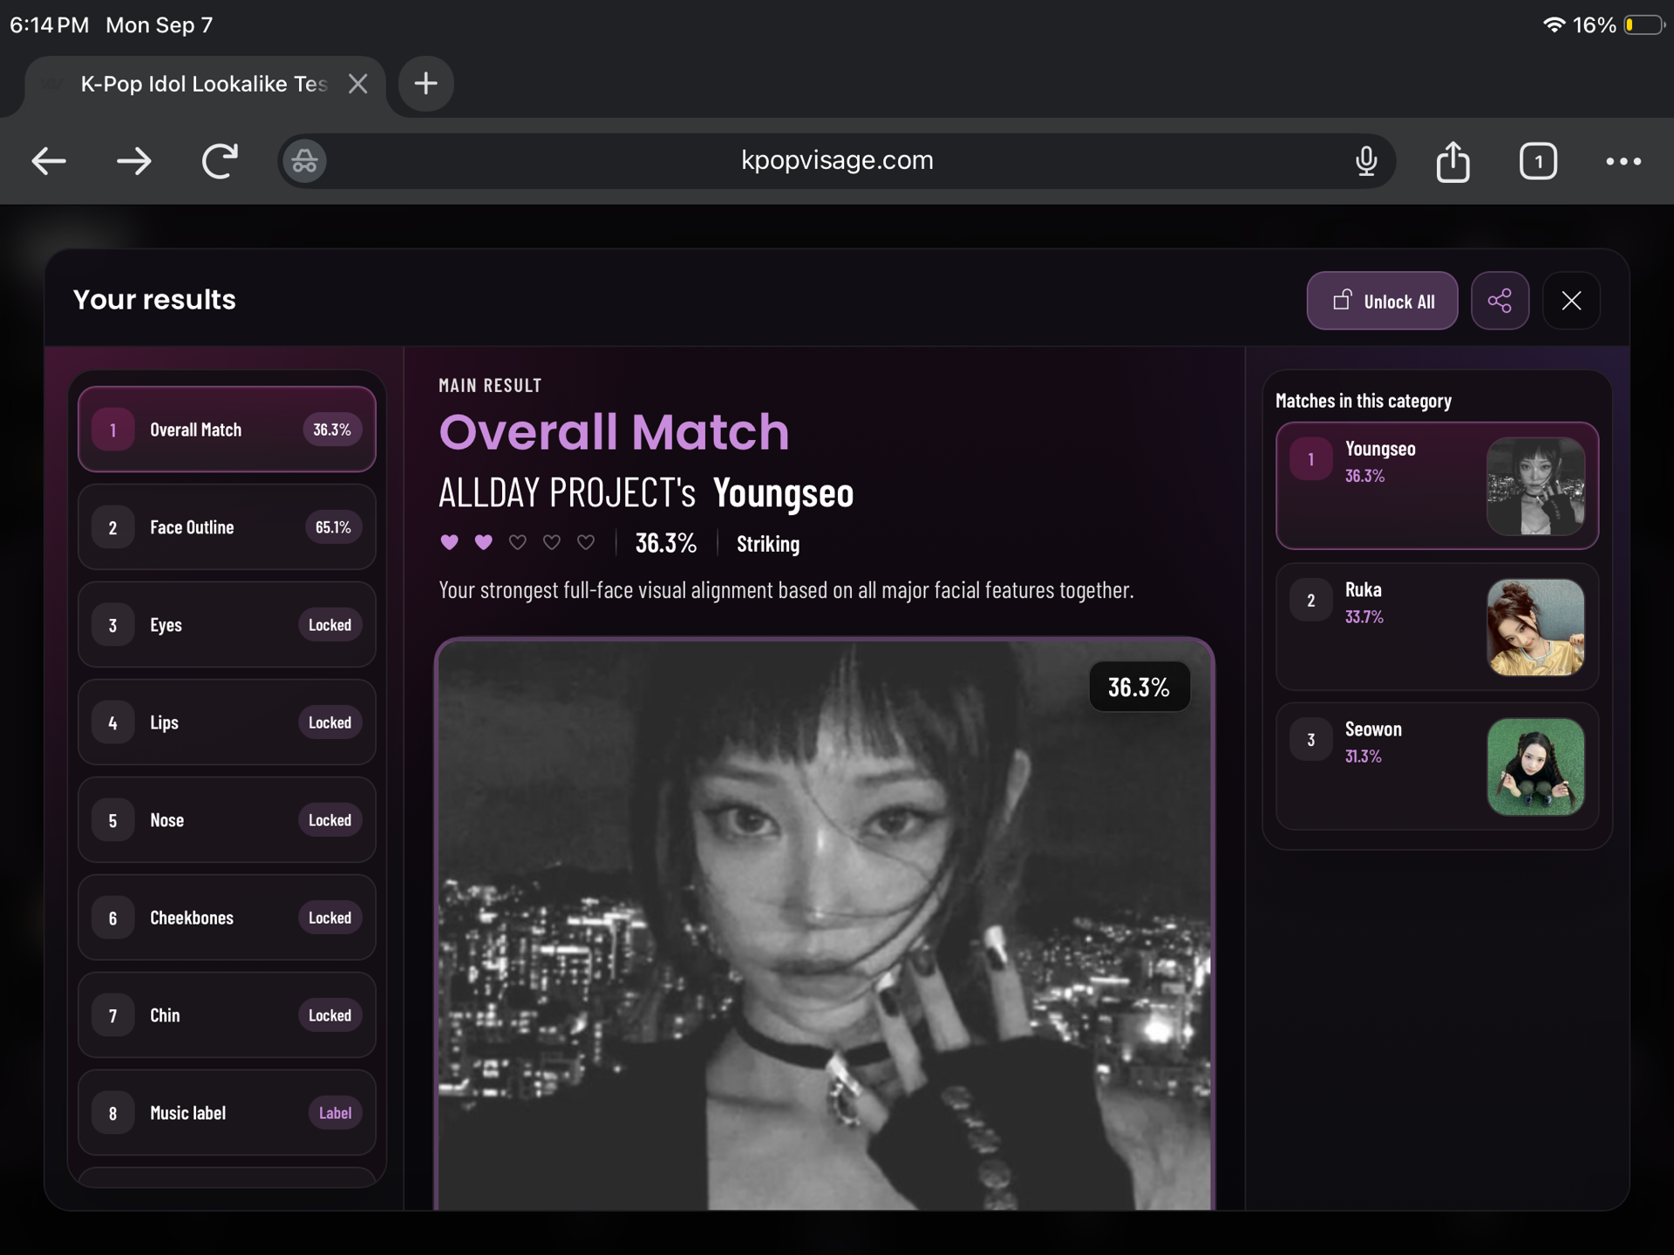
Task: Open Youngseo's thumbnail photo
Action: pos(1535,486)
